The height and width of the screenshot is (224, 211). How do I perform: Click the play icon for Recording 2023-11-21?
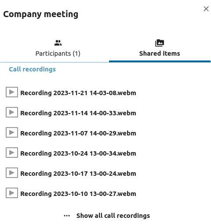pyautogui.click(x=12, y=92)
